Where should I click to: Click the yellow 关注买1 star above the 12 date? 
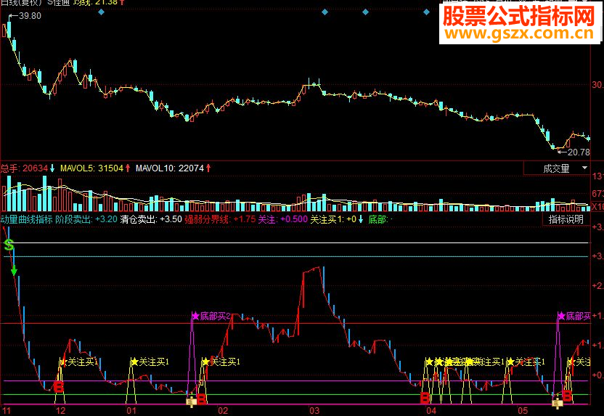pyautogui.click(x=62, y=362)
